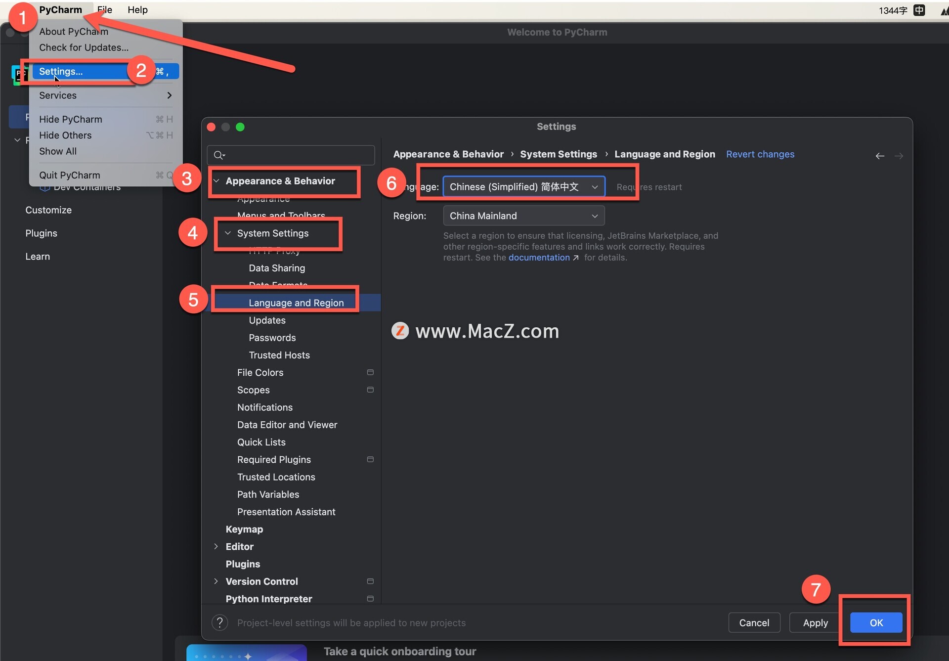Click System Settings in the breadcrumb
Image resolution: width=949 pixels, height=661 pixels.
click(x=559, y=154)
